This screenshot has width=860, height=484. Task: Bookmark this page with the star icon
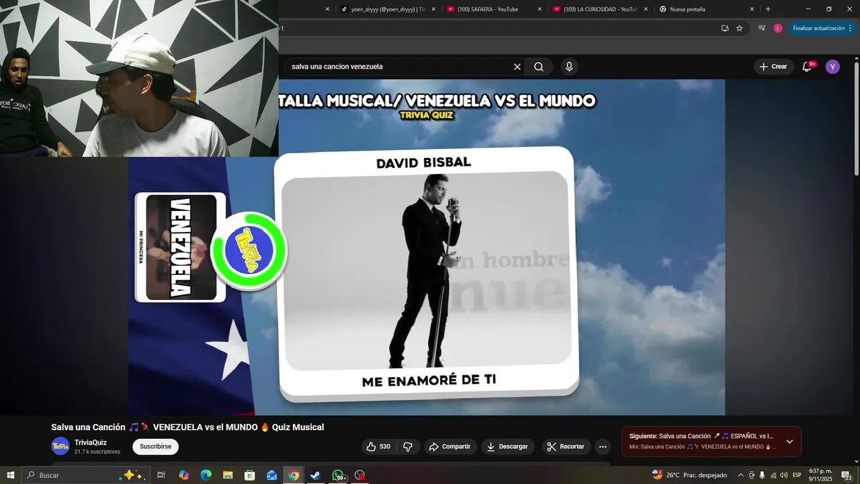[739, 28]
